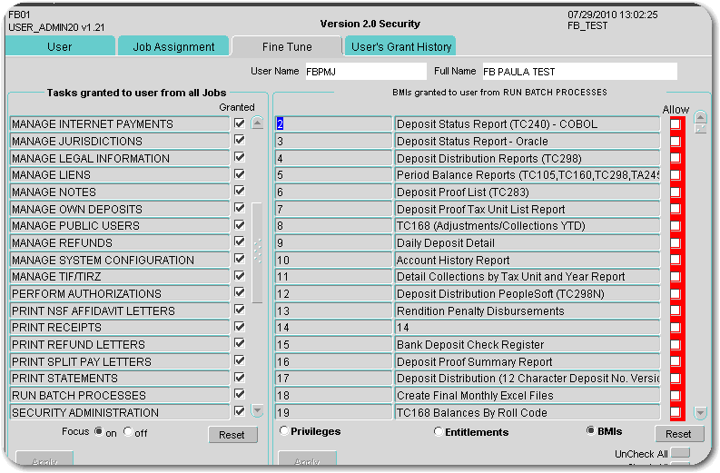Toggle Granted checkbox for MANAGE JURISDICTIONS
Screen dimensions: 720x473
pos(239,140)
